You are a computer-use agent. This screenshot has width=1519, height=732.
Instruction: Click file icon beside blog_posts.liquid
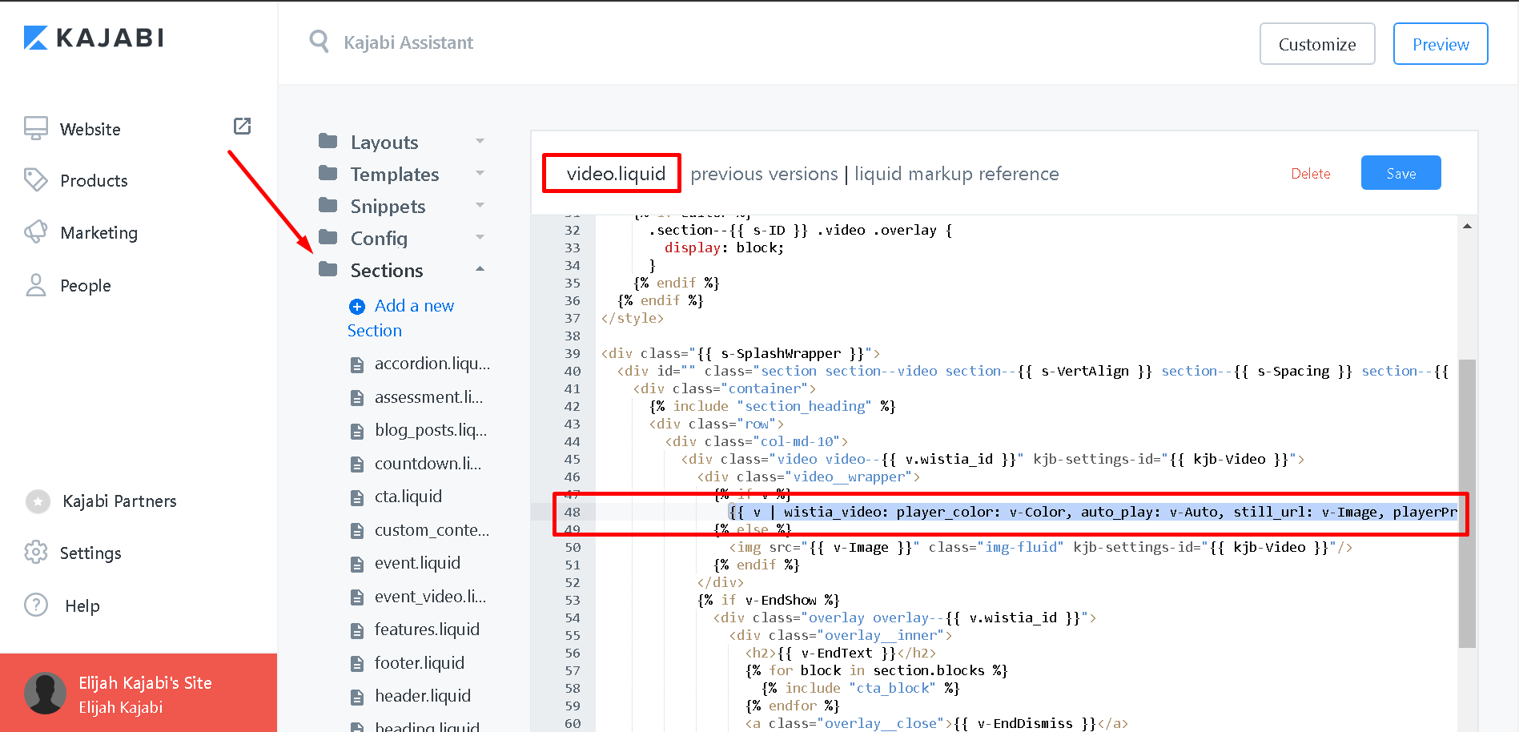357,432
